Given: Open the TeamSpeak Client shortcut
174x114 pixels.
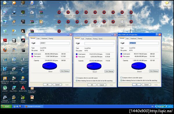Looking at the screenshot, I should point(23,61).
